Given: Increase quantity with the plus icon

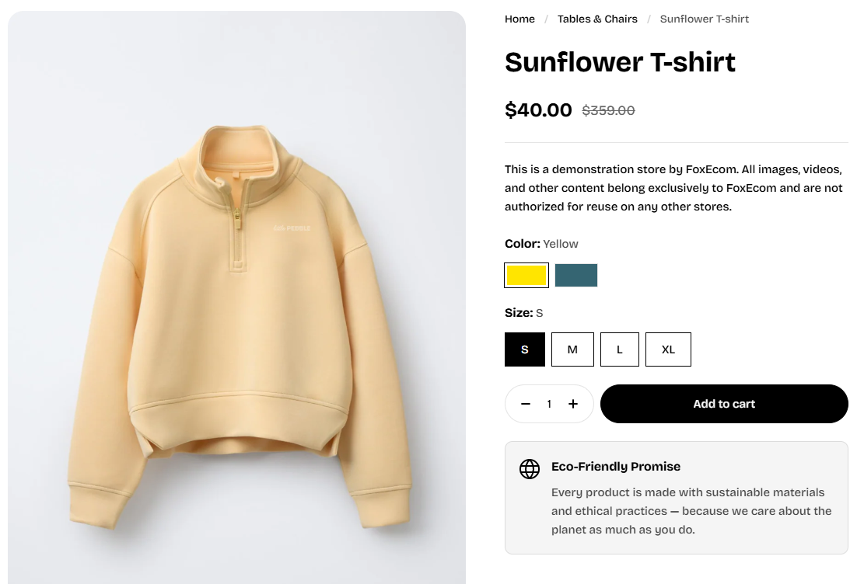Looking at the screenshot, I should pyautogui.click(x=573, y=404).
